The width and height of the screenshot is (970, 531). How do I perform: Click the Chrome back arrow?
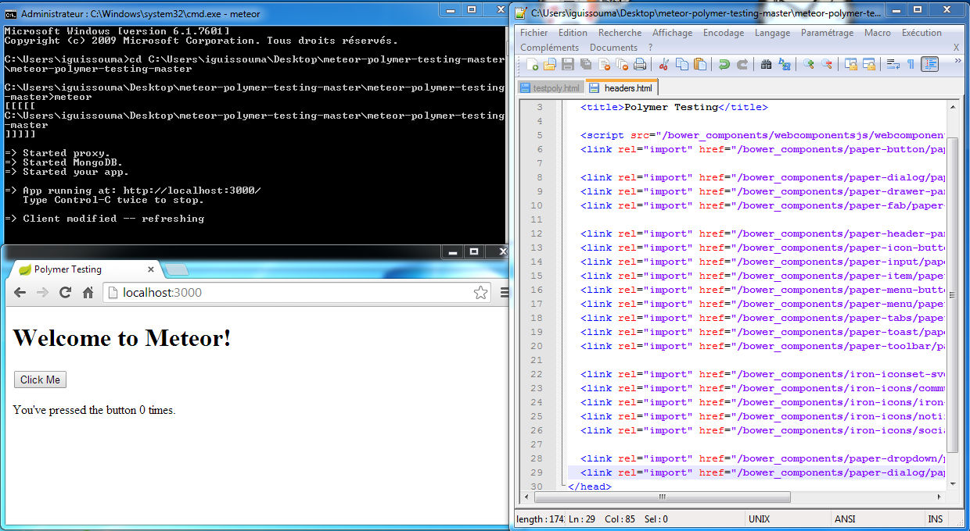point(20,293)
